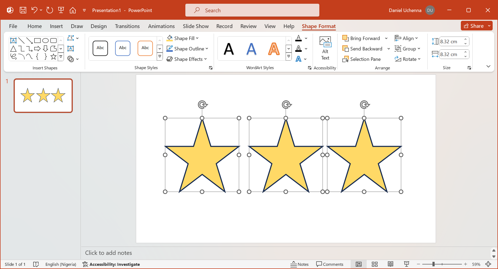Image resolution: width=498 pixels, height=269 pixels.
Task: Switch to Slide Sorter view
Action: click(x=374, y=264)
